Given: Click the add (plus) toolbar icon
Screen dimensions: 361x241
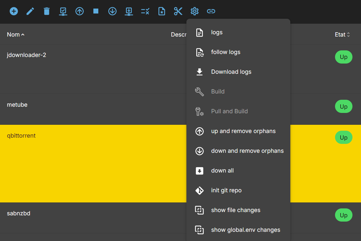Looking at the screenshot, I should tap(14, 11).
